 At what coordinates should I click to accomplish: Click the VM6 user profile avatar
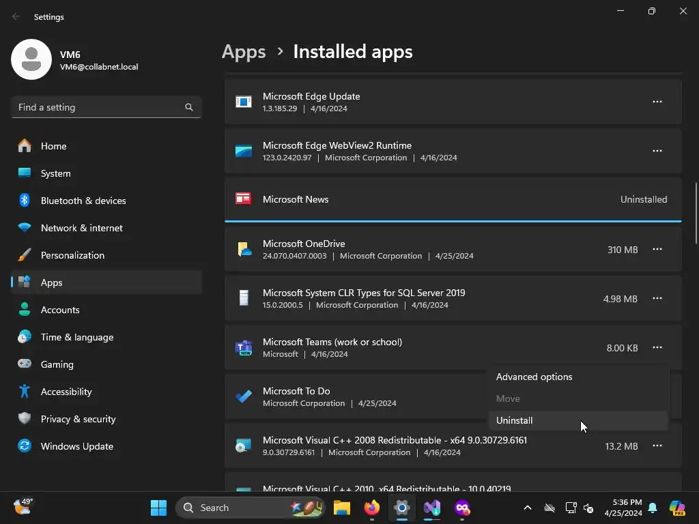click(31, 59)
